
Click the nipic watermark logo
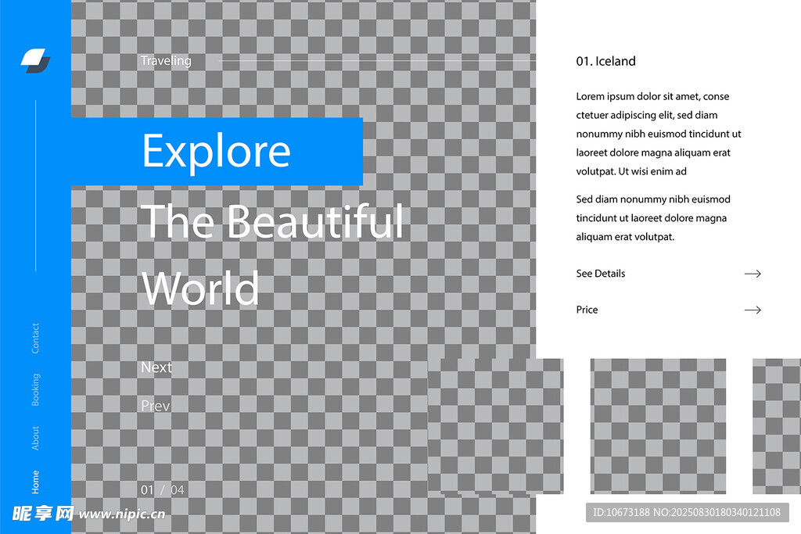pos(88,514)
